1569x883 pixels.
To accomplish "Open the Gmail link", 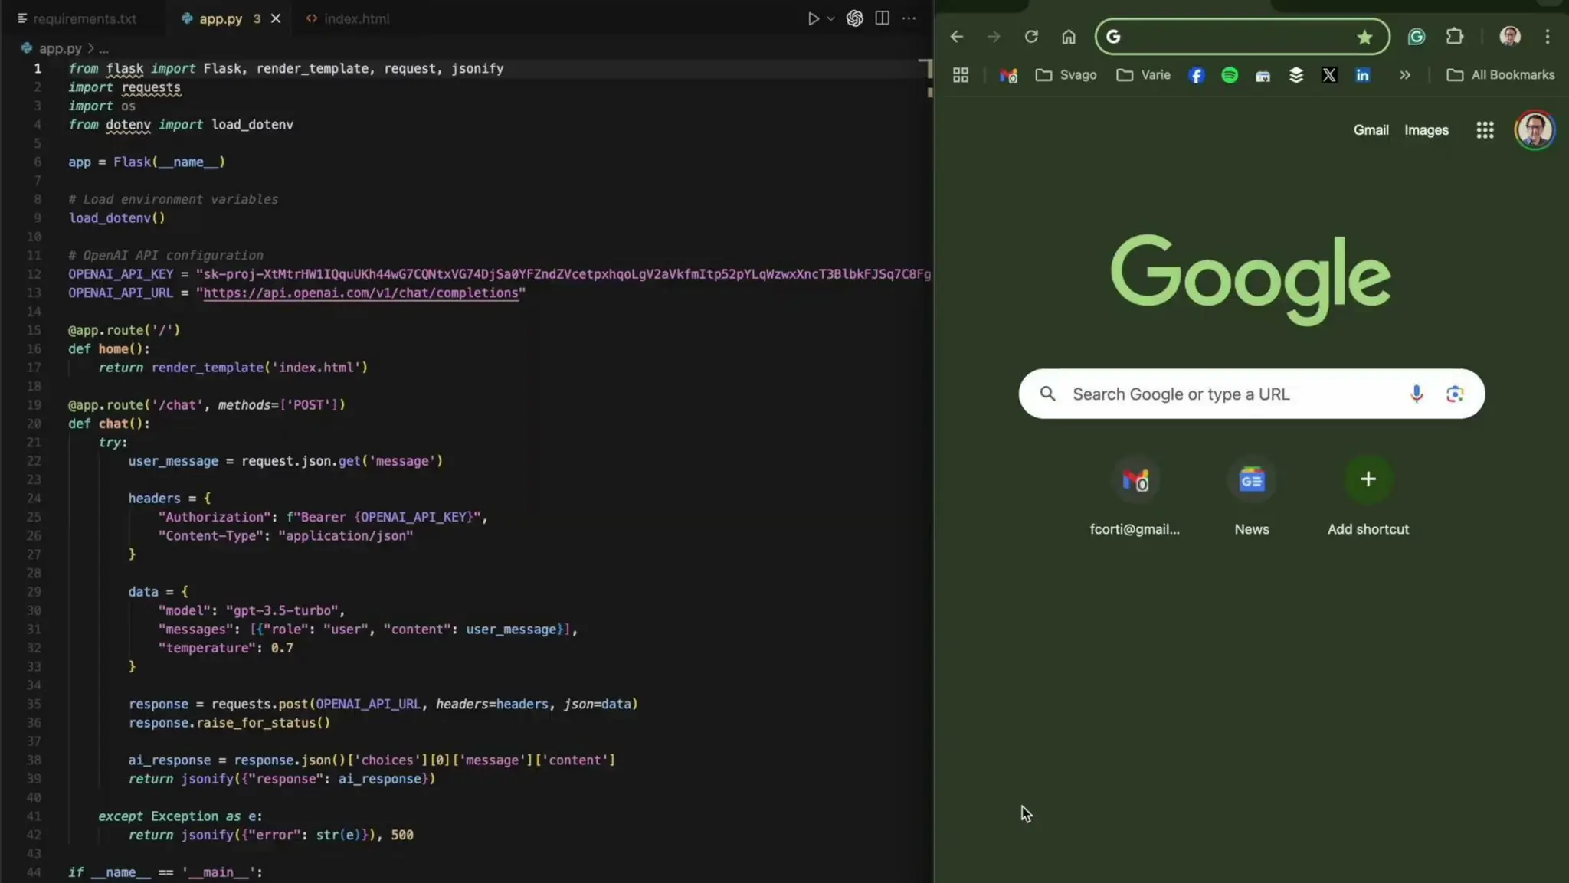I will coord(1371,130).
